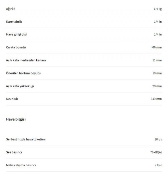Select Açılı kafa merkezden kenara label
This screenshot has height=172, width=168.
tap(26, 60)
